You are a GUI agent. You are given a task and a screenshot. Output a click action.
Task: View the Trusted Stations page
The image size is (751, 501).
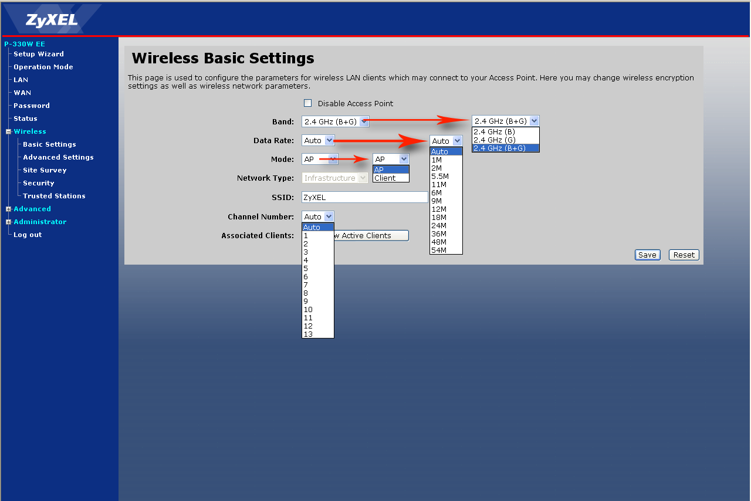click(54, 196)
